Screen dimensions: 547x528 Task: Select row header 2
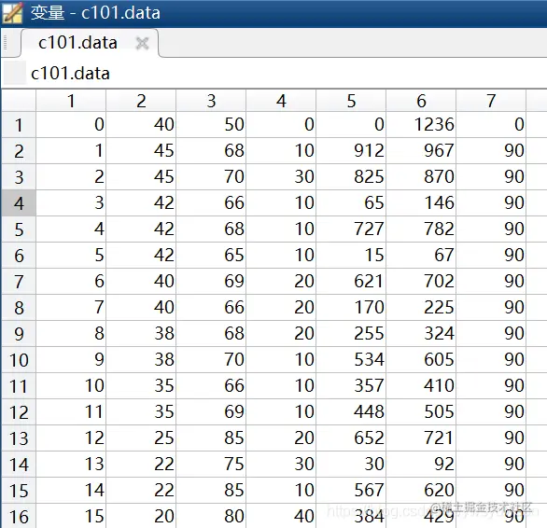point(19,151)
